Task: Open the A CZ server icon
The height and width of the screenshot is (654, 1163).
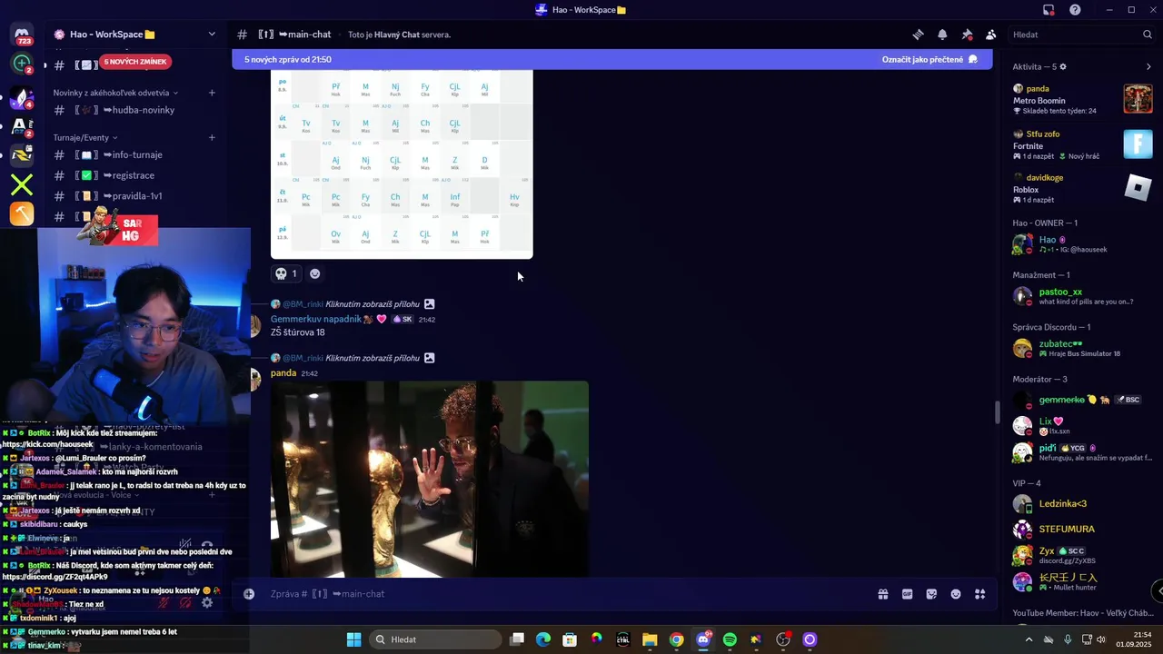Action: (22, 126)
